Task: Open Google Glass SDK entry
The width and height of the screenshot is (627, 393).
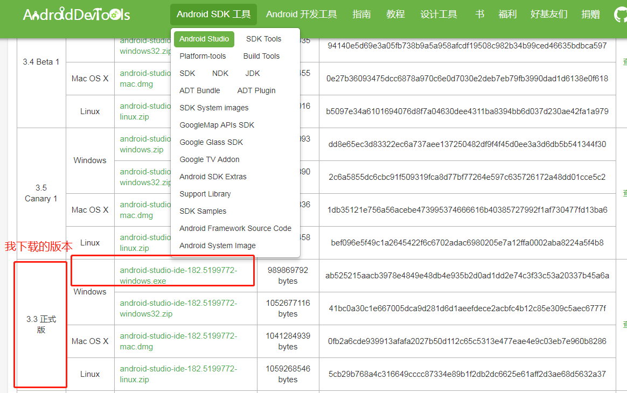Action: [211, 142]
